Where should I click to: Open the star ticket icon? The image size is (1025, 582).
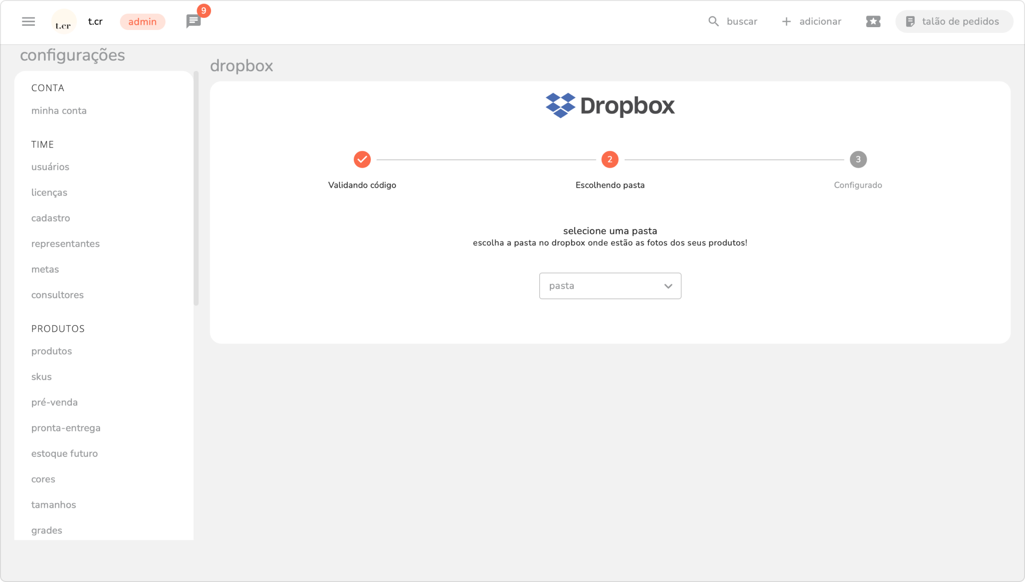tap(873, 21)
